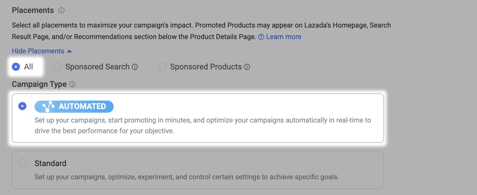This screenshot has width=477, height=195.
Task: Click the graph icon in the AUTOMATED badge
Action: point(48,106)
